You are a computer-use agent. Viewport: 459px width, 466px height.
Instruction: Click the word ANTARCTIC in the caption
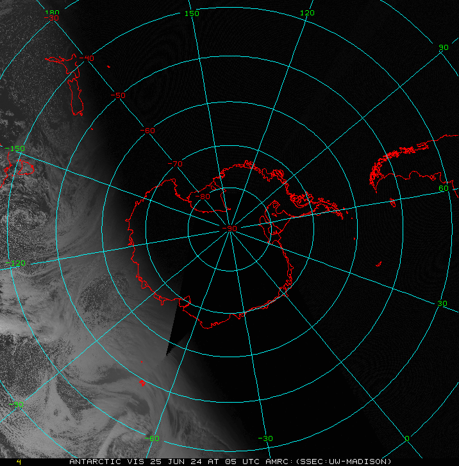click(95, 462)
